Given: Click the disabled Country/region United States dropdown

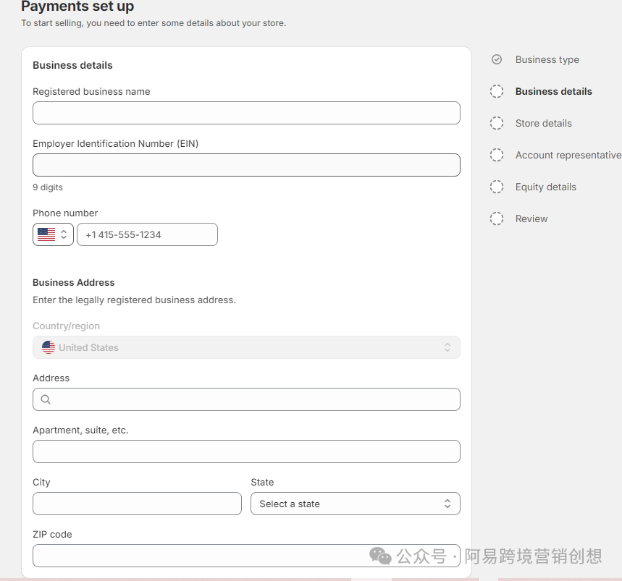Looking at the screenshot, I should [246, 347].
